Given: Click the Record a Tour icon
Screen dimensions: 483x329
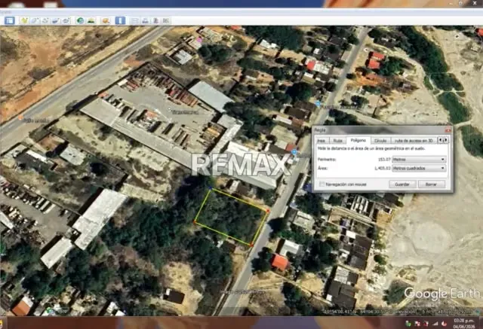Looking at the screenshot, I should (66, 20).
